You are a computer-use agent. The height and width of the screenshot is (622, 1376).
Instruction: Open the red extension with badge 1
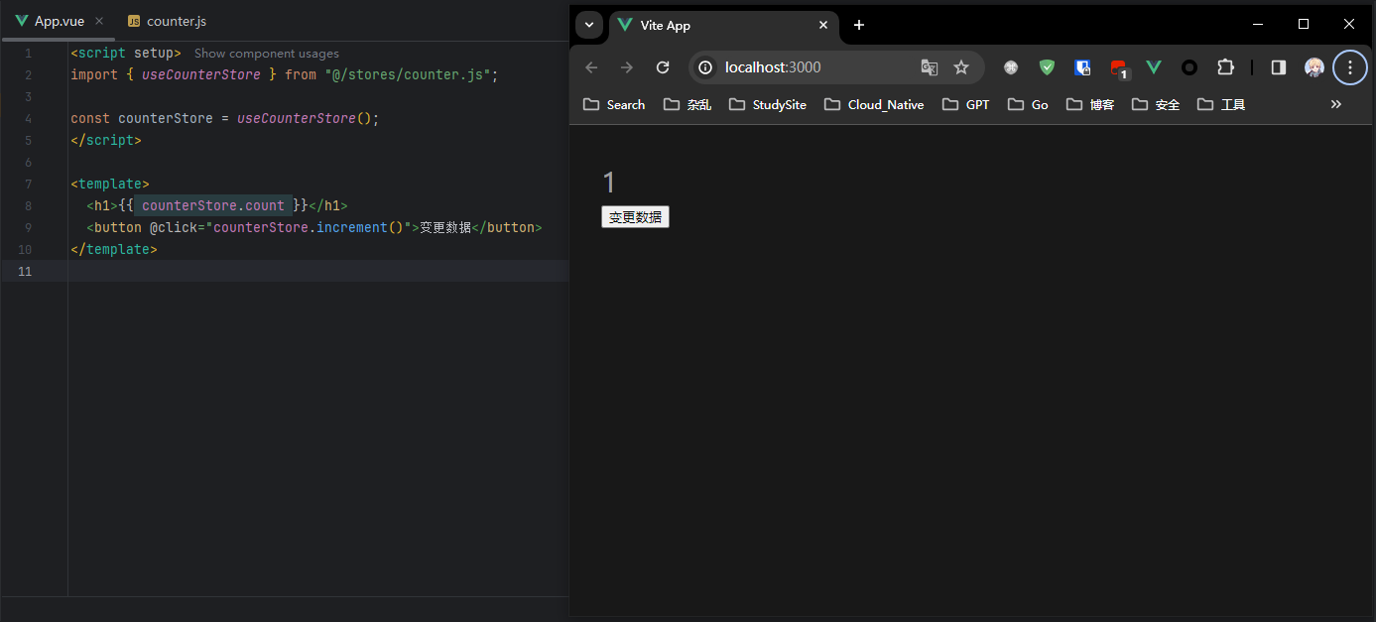1119,68
